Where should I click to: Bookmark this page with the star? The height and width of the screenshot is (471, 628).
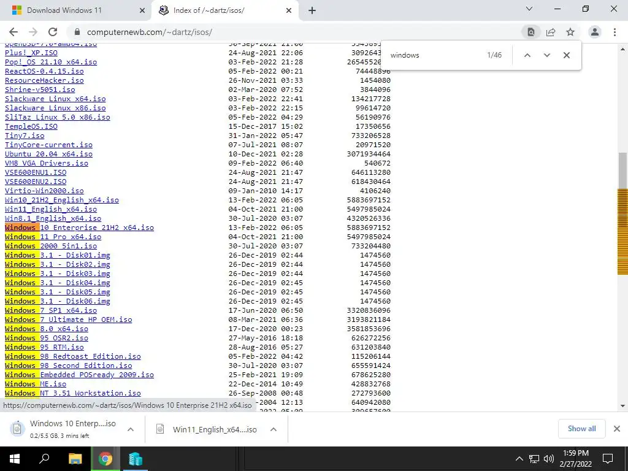[570, 32]
